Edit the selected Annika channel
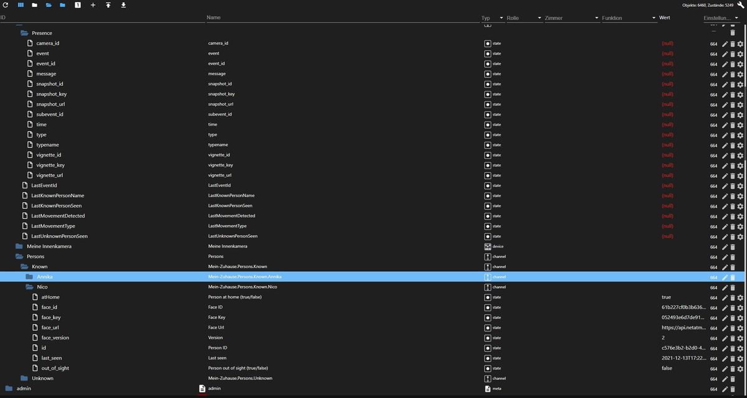The width and height of the screenshot is (747, 398). [725, 277]
